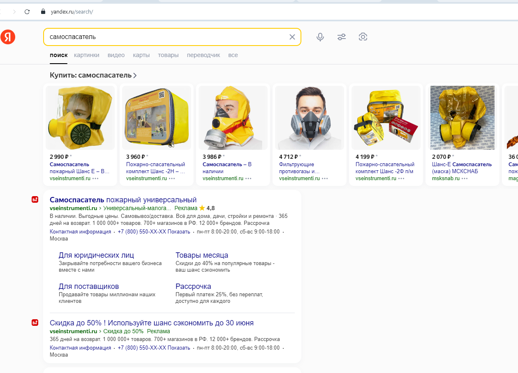Image resolution: width=518 pixels, height=373 pixels.
Task: Open the Для поставщиков sitelink
Action: [x=89, y=286]
